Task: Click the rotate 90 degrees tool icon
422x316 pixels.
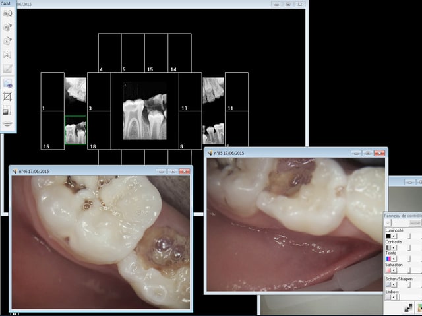Action: pos(8,28)
